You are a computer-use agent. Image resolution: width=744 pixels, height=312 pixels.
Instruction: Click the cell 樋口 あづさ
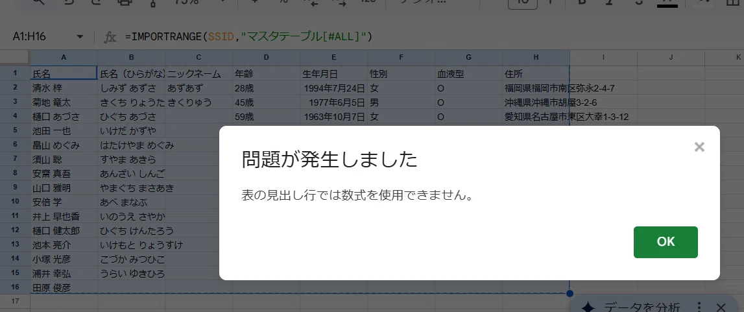tap(64, 116)
